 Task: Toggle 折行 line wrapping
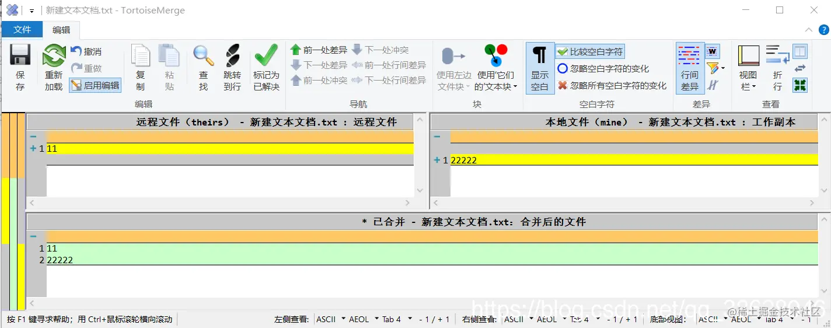click(x=777, y=68)
